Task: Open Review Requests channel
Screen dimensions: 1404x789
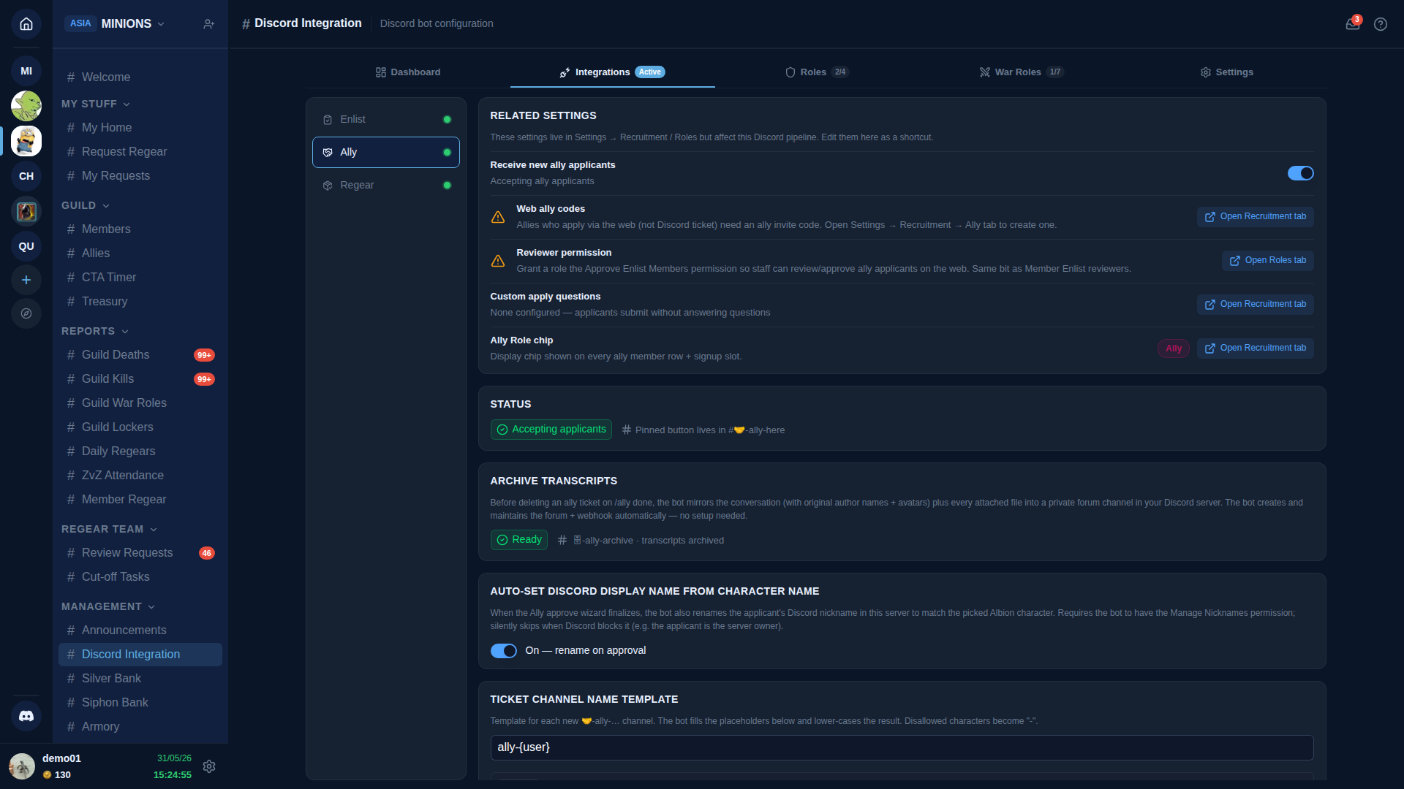Action: (x=140, y=553)
